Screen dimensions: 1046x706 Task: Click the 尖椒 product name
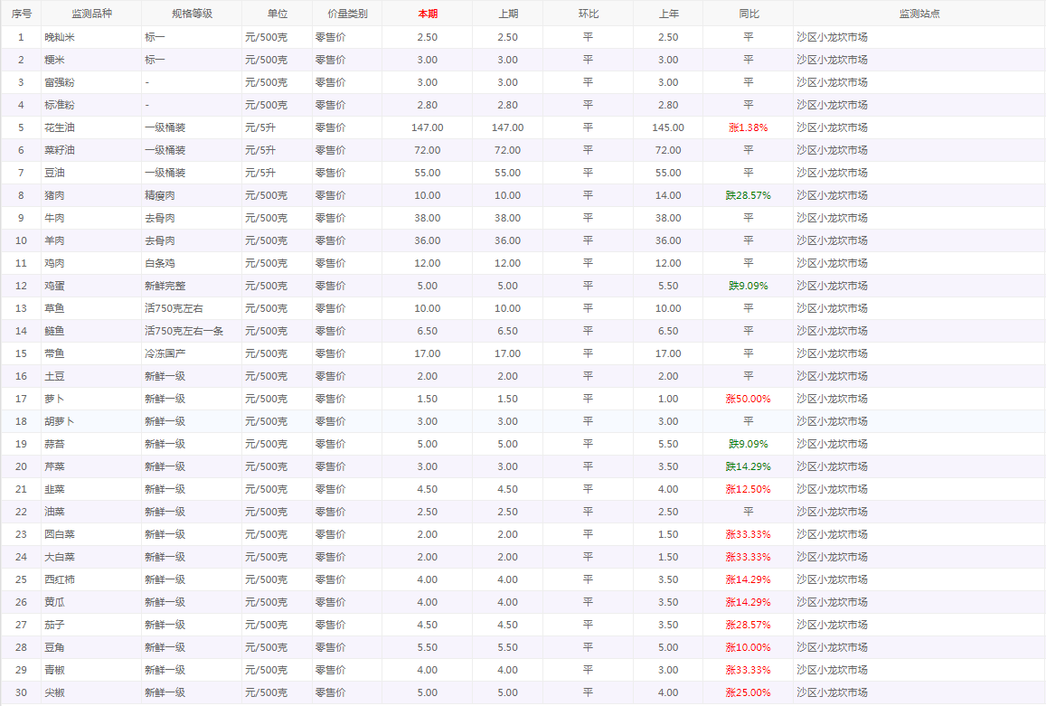(x=54, y=692)
